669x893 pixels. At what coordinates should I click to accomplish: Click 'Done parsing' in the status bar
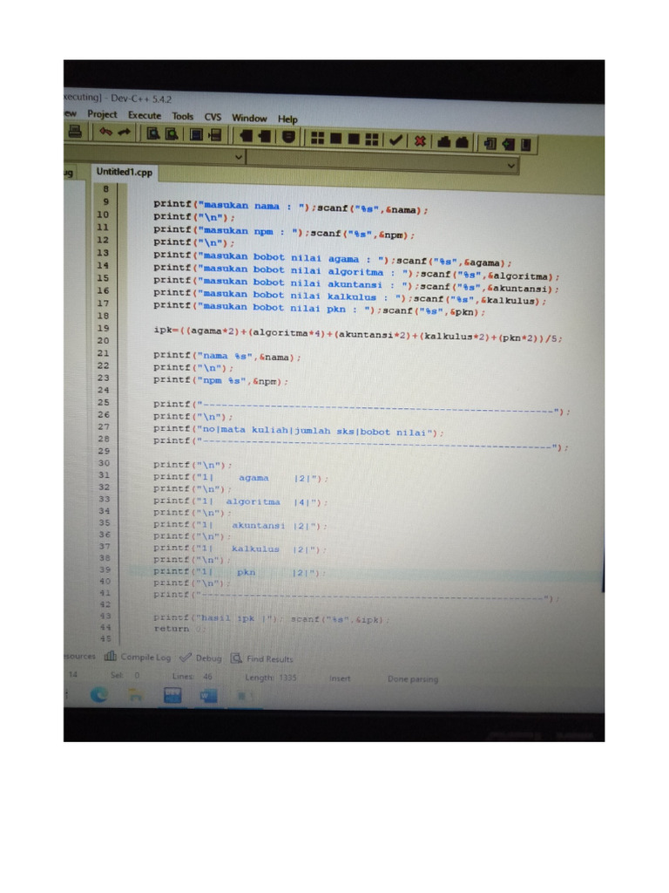click(x=413, y=678)
